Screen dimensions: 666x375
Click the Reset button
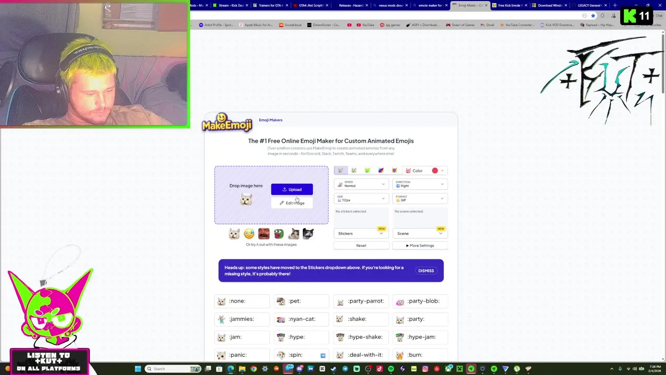point(361,245)
